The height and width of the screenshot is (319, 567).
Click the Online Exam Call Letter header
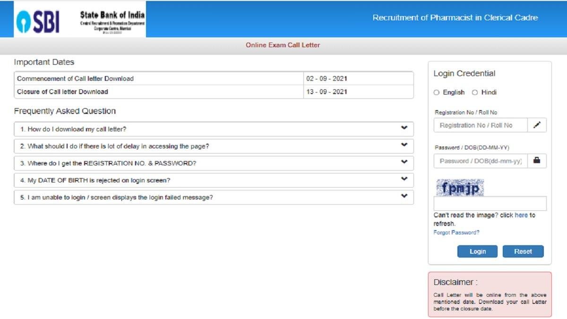pyautogui.click(x=283, y=45)
